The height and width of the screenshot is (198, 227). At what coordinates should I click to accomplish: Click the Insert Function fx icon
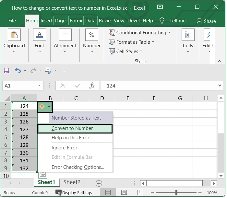pos(92,86)
